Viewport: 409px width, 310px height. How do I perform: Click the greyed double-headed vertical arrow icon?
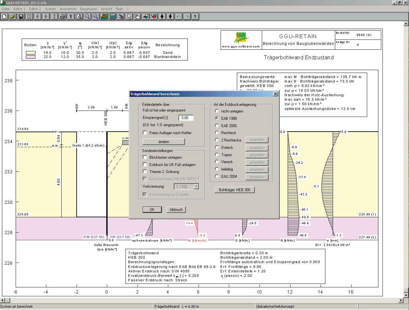[x=54, y=17]
